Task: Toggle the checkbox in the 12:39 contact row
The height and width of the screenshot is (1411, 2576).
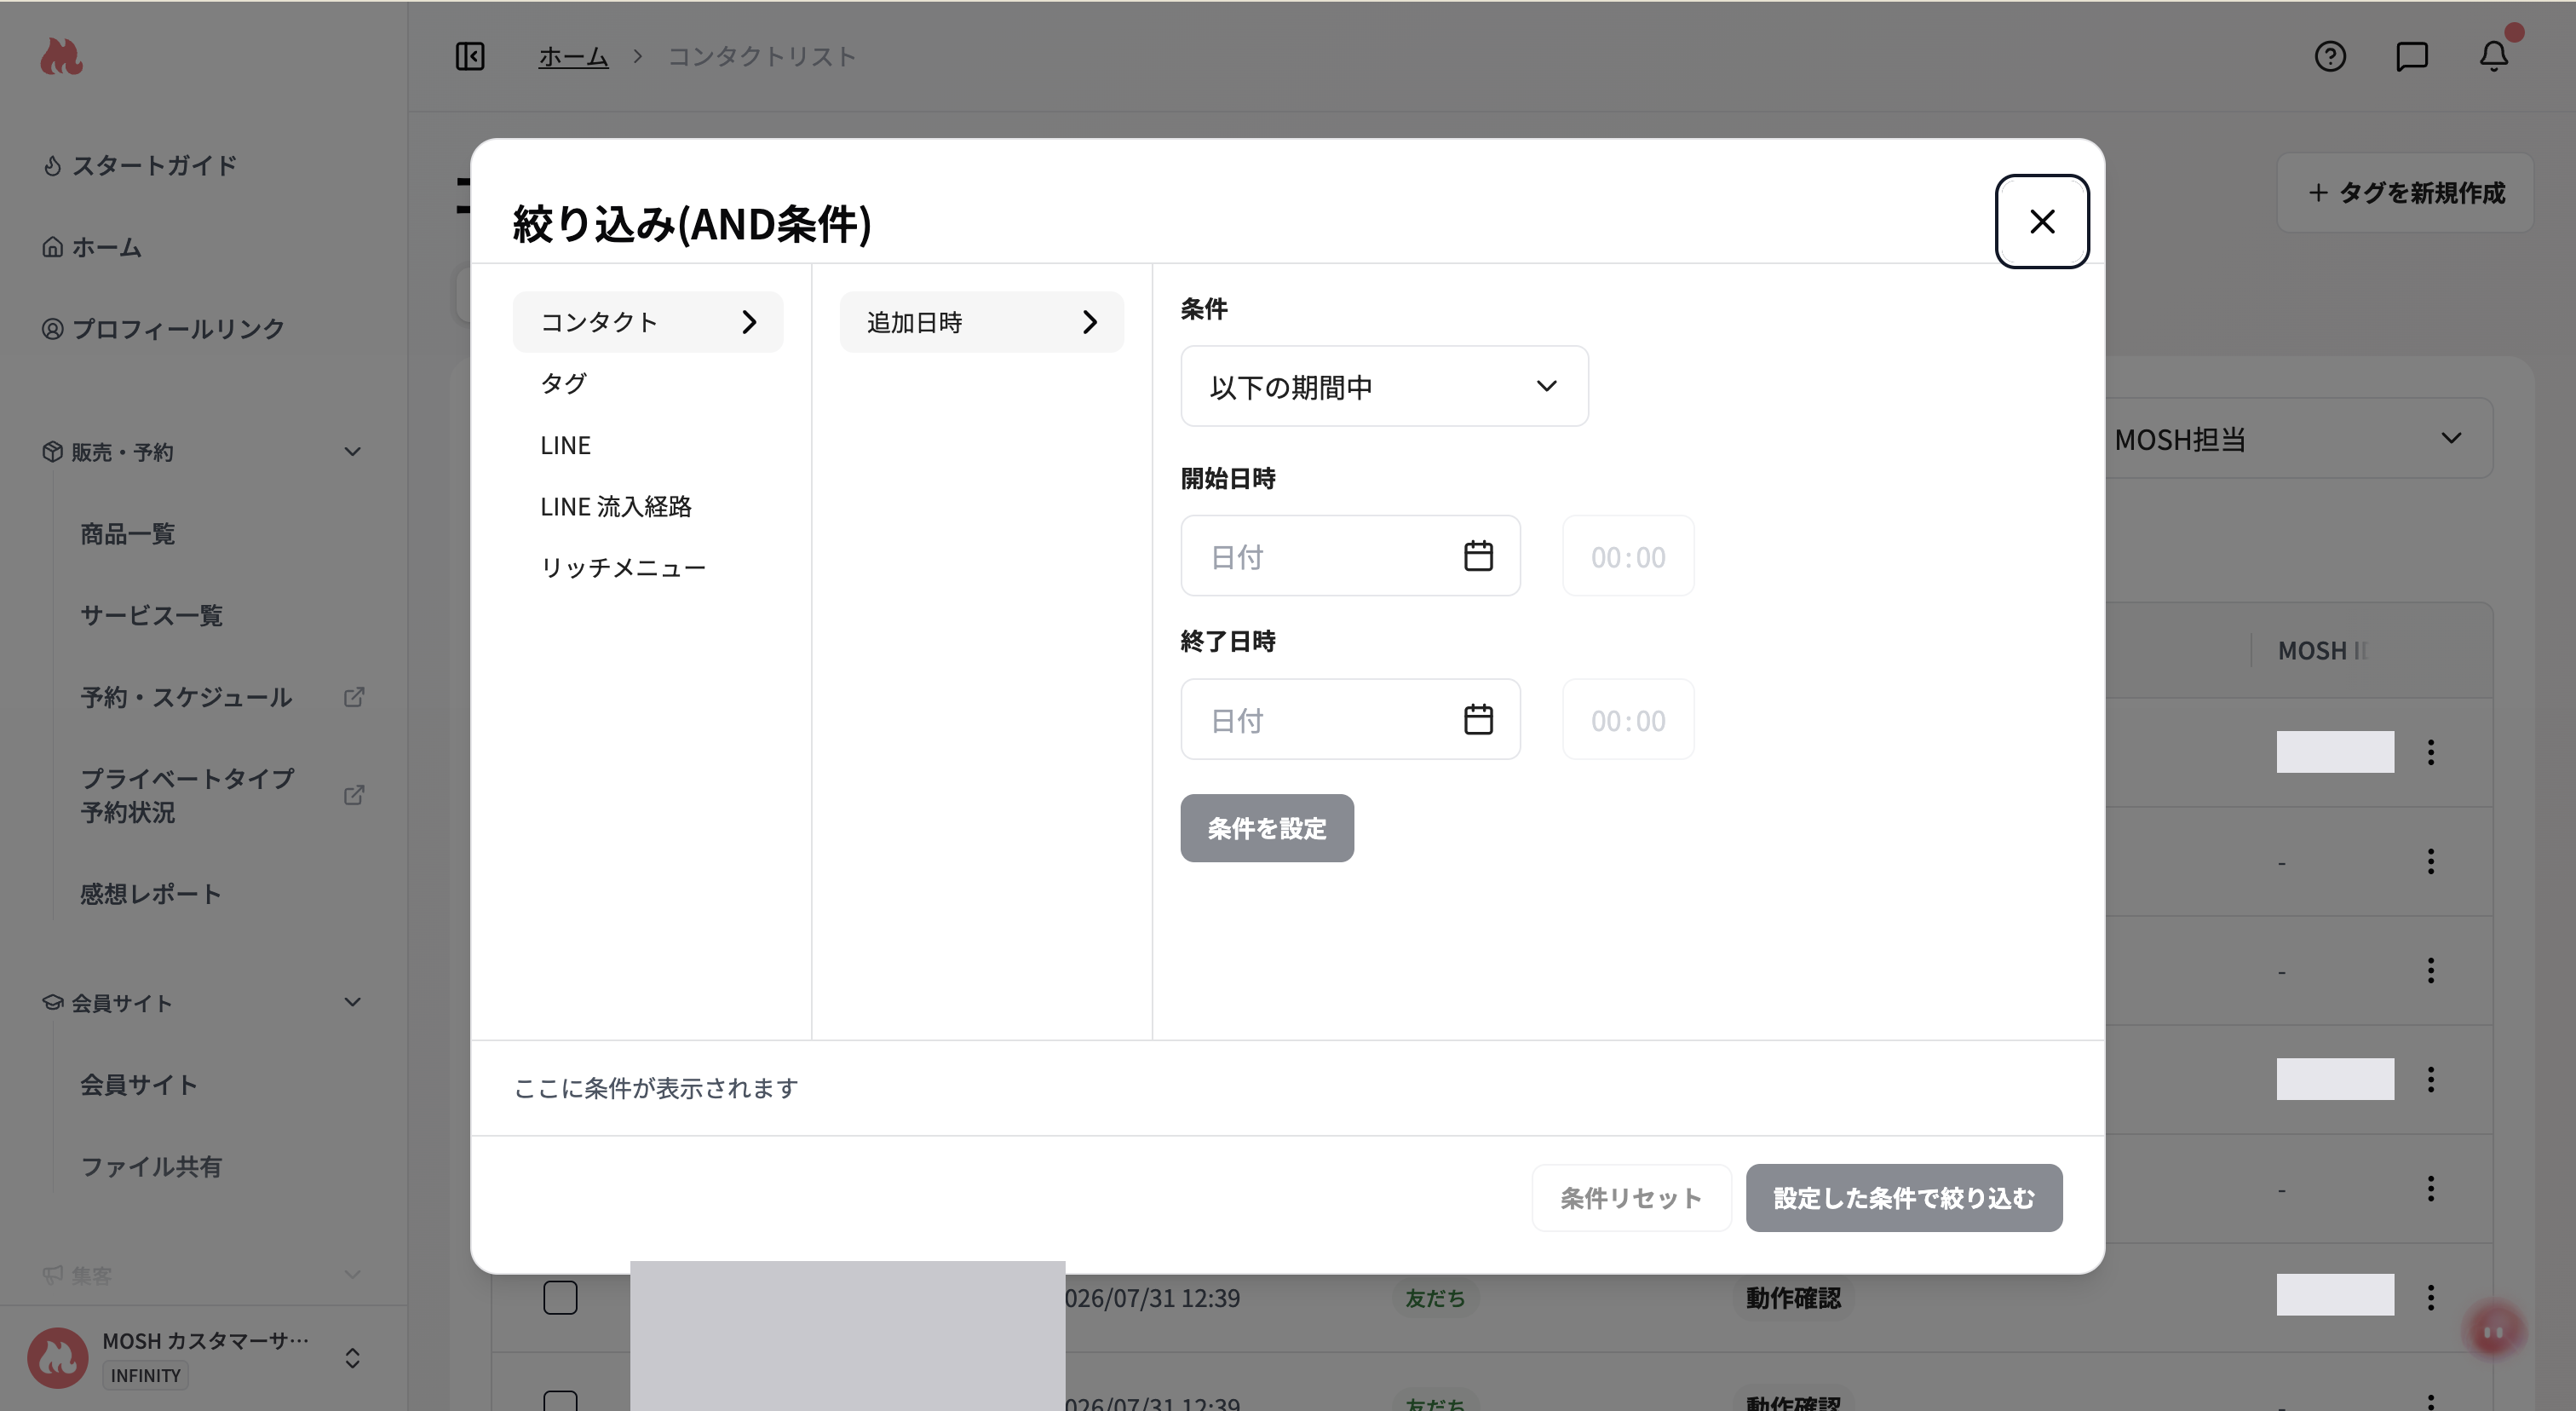Action: click(560, 1298)
